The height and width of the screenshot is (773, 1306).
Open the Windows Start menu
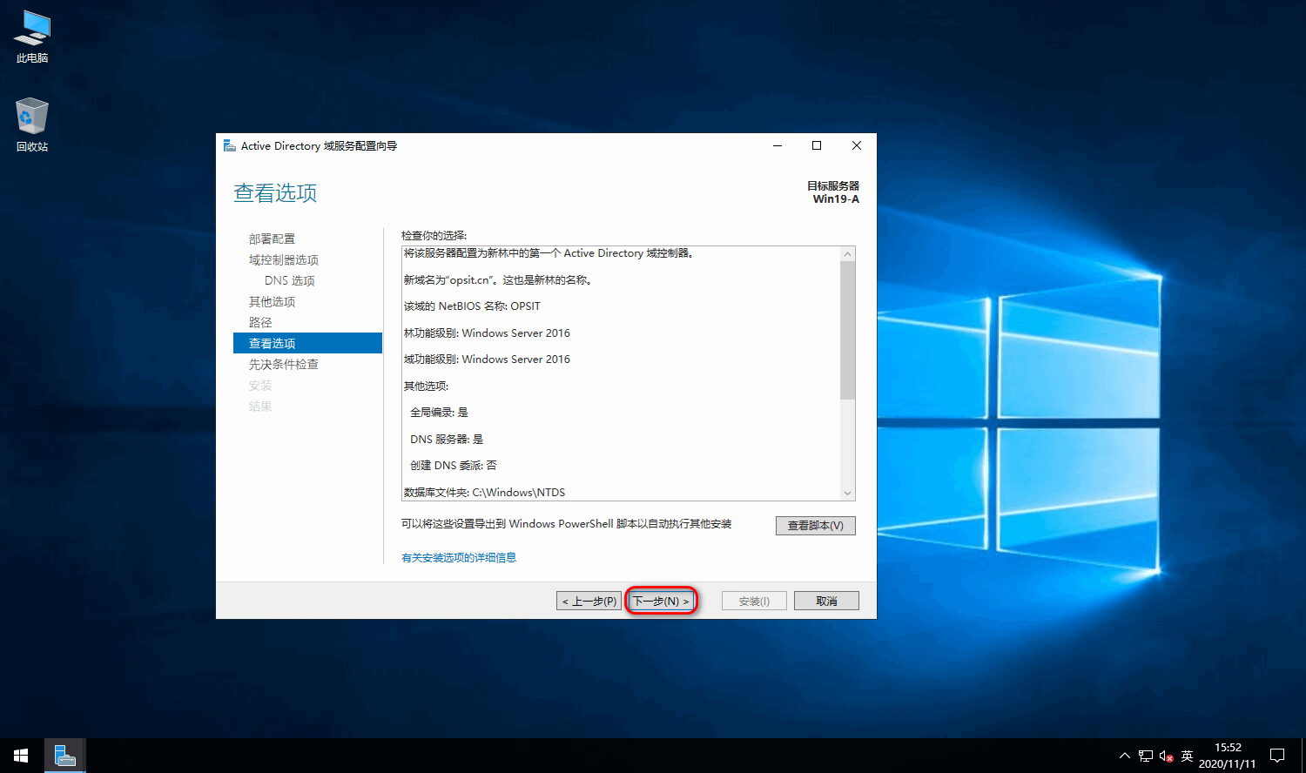pyautogui.click(x=21, y=756)
